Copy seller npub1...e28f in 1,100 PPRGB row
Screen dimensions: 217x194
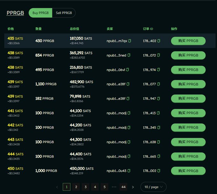click(x=128, y=84)
